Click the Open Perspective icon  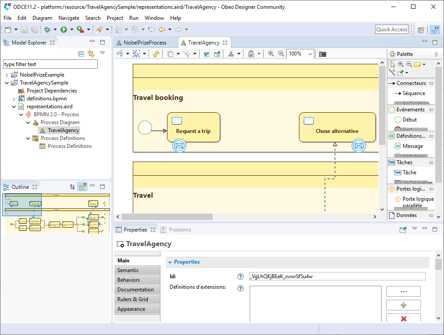pos(421,30)
